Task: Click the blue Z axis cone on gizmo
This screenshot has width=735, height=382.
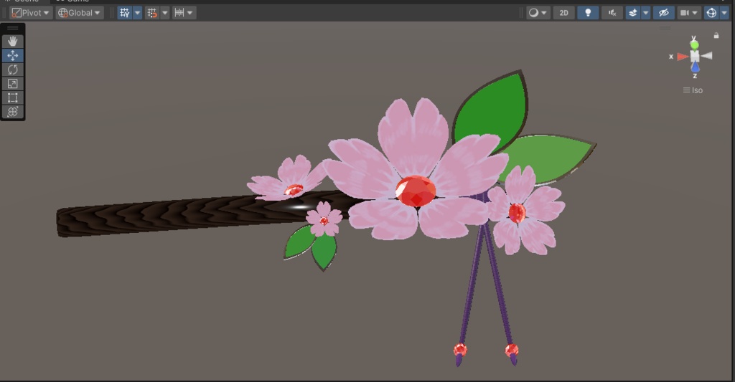Action: [x=695, y=67]
